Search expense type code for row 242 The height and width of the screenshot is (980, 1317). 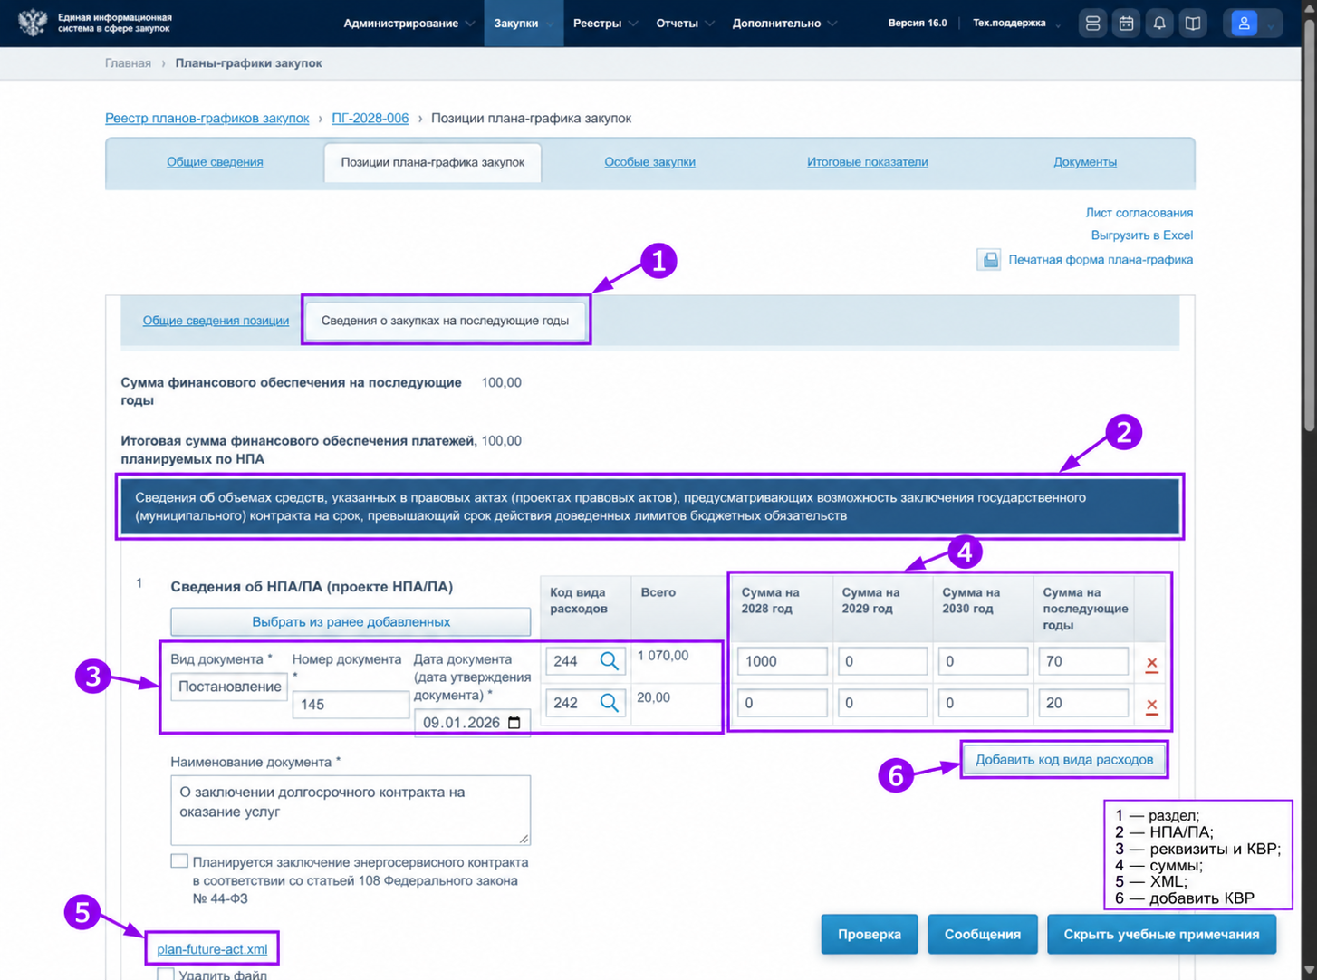pos(610,703)
